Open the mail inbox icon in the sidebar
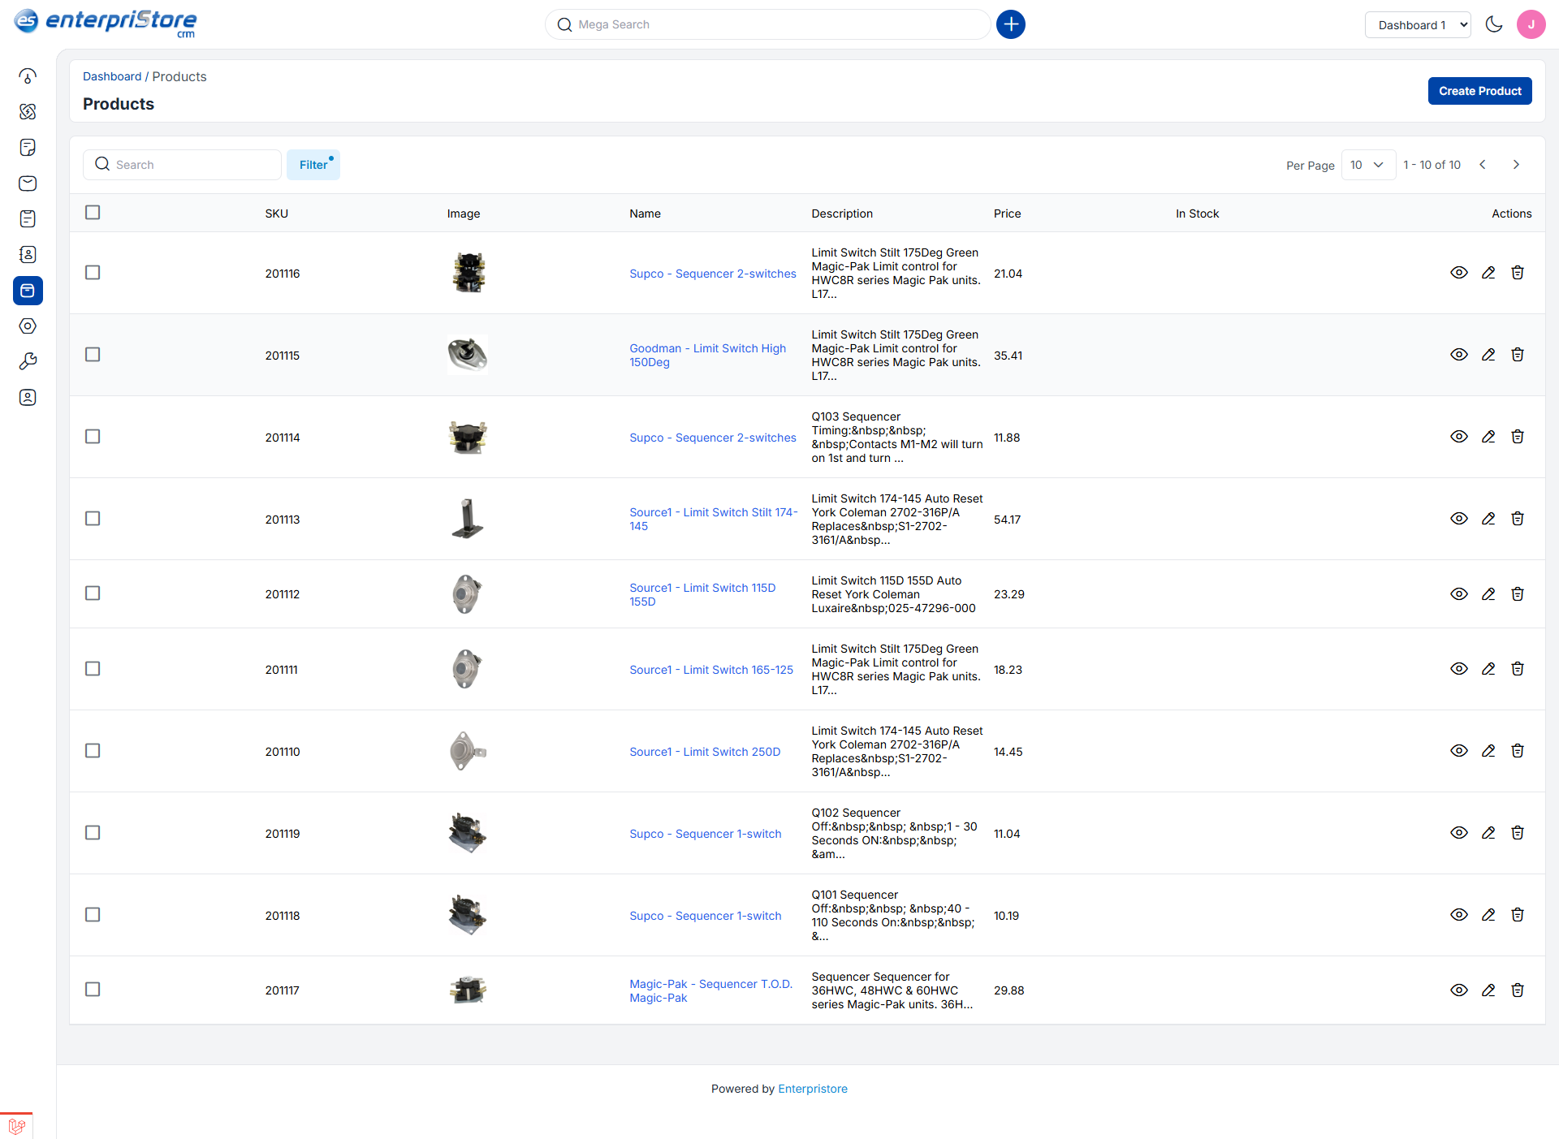Screen dimensions: 1559x1139 click(28, 183)
